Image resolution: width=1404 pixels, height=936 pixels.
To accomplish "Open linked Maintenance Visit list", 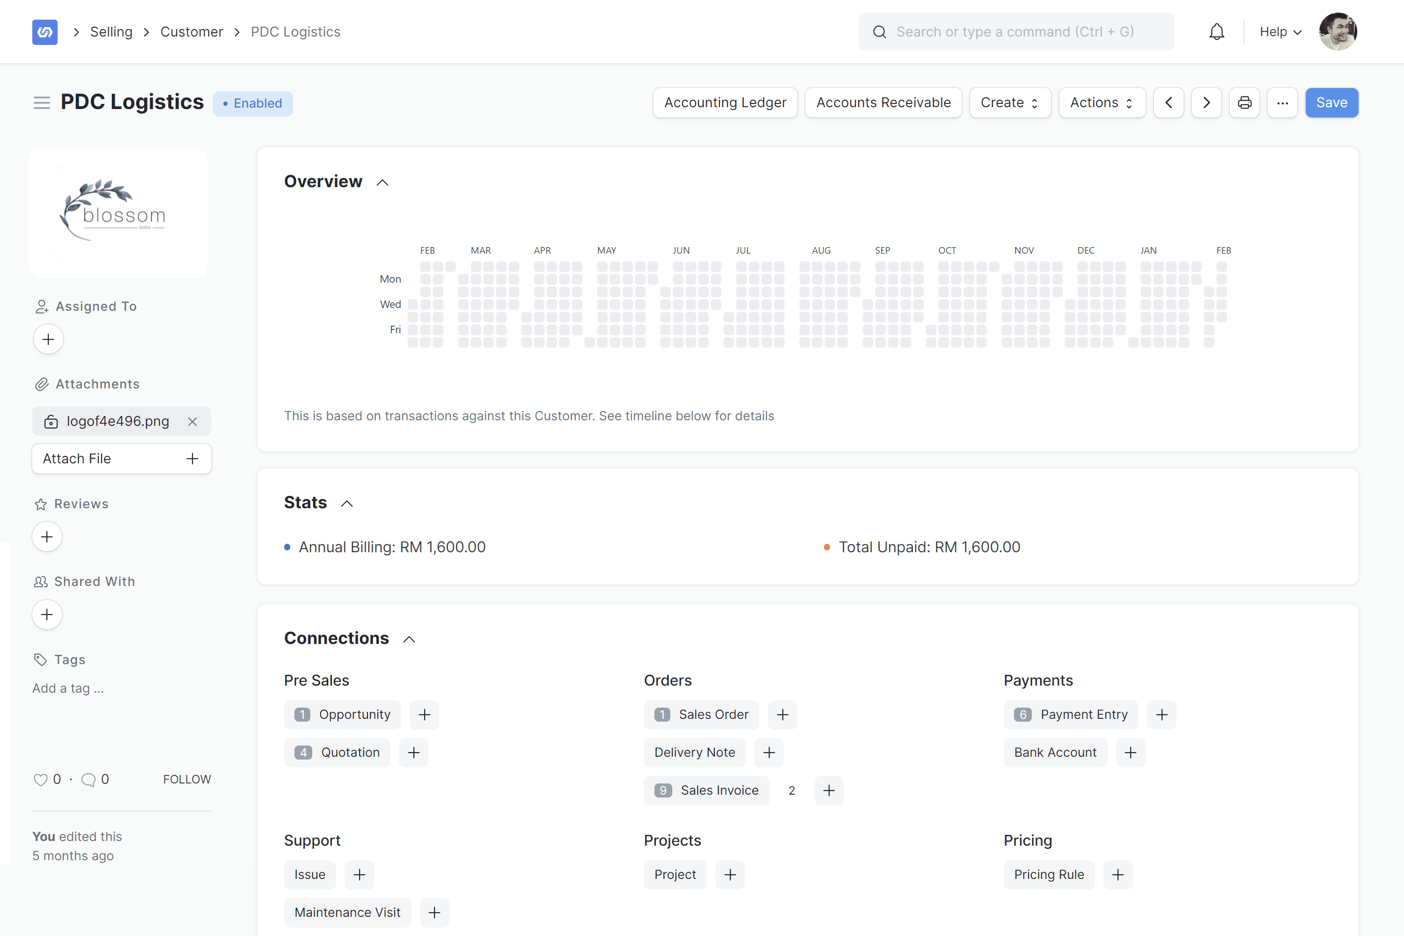I will pyautogui.click(x=347, y=912).
